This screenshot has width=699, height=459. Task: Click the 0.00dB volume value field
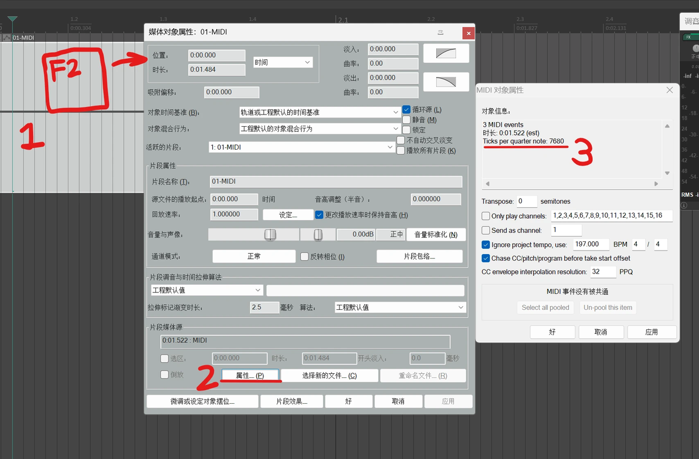coord(356,235)
